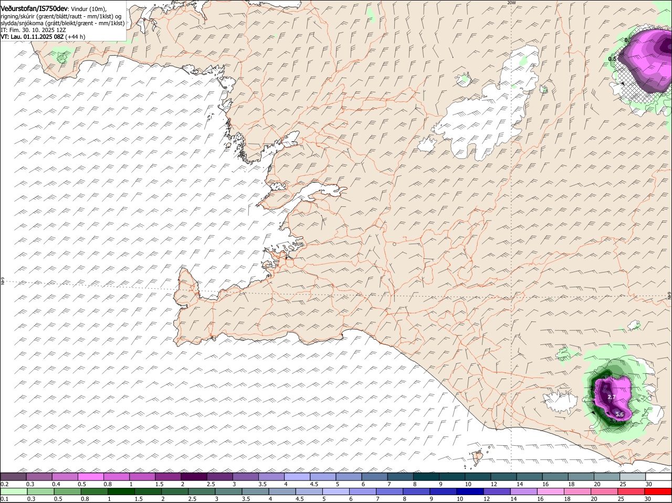The width and height of the screenshot is (672, 503).
Task: Click the '3.6' value on the purple snow area
Action: [x=619, y=415]
